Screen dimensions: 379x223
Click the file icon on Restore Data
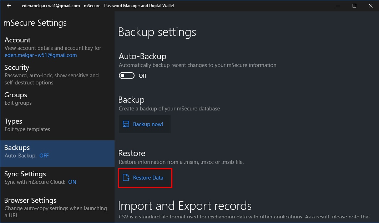[x=126, y=178]
